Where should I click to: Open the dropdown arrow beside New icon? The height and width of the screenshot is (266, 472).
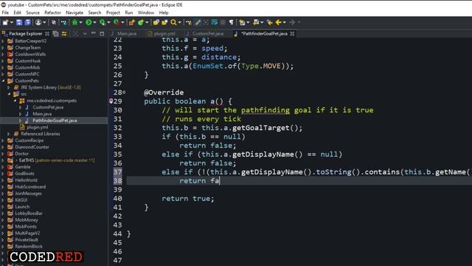(12, 22)
